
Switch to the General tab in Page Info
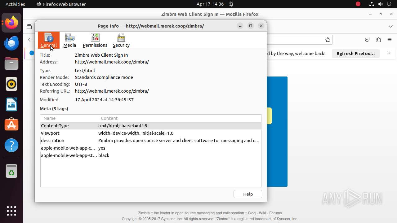[49, 40]
